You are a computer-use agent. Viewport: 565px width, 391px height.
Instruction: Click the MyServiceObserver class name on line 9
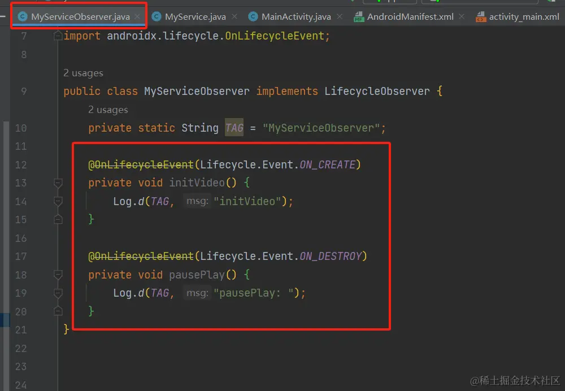pyautogui.click(x=197, y=91)
